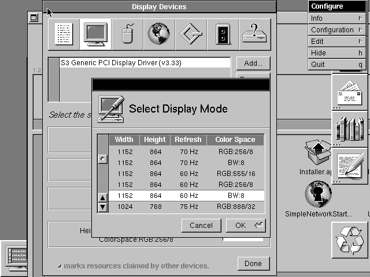
Task: Choose Quit from the Configure menu
Action: coord(336,65)
